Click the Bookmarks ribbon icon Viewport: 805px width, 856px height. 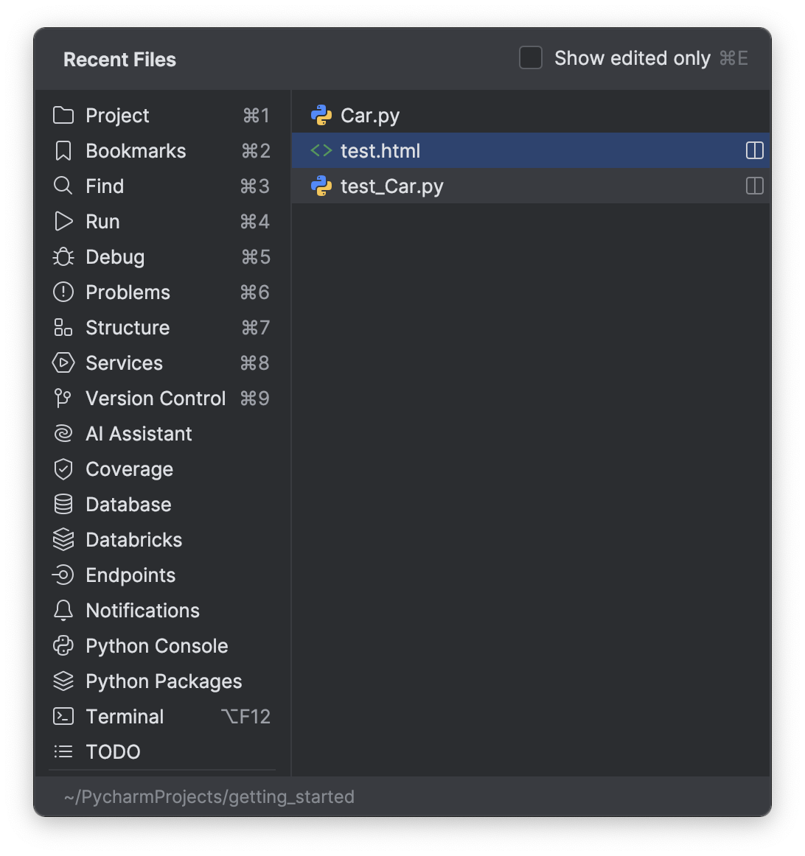pyautogui.click(x=63, y=151)
